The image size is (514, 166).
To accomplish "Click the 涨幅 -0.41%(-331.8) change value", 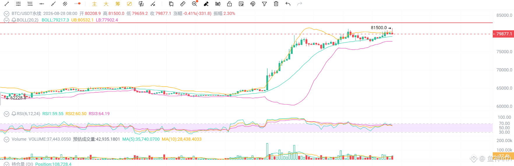I will (192, 13).
